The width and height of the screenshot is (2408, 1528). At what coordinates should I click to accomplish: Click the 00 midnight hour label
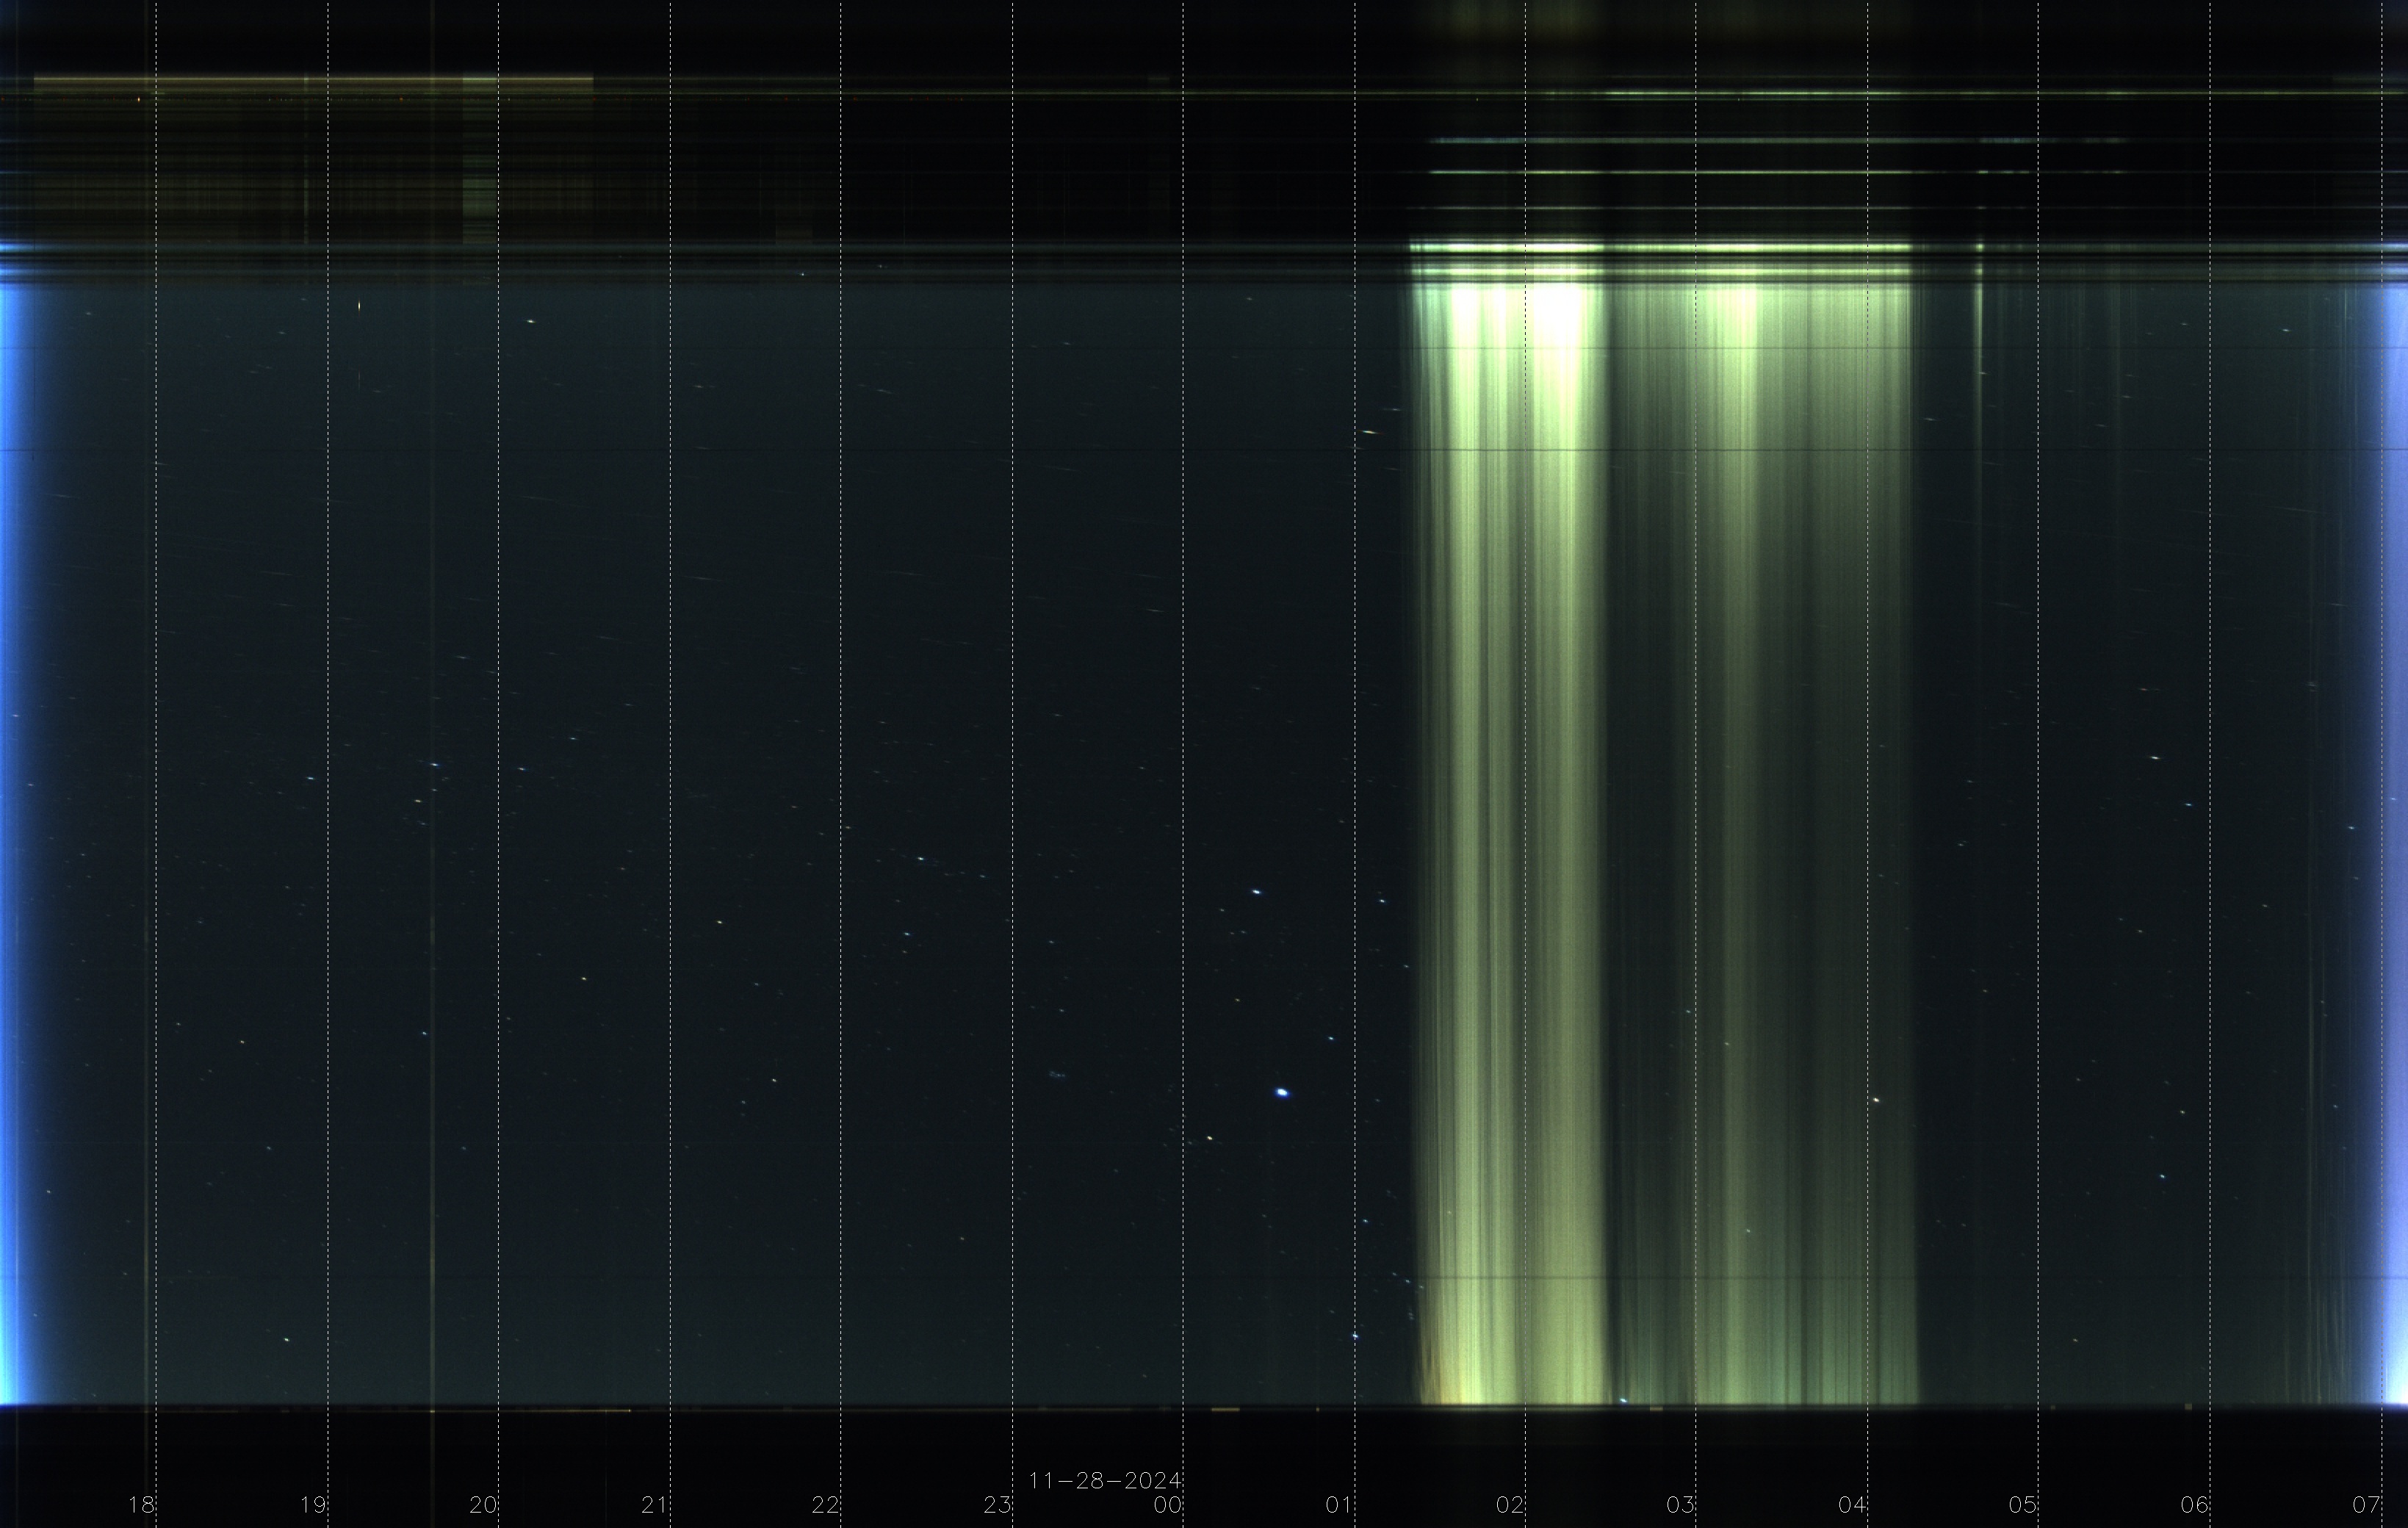(1168, 1505)
